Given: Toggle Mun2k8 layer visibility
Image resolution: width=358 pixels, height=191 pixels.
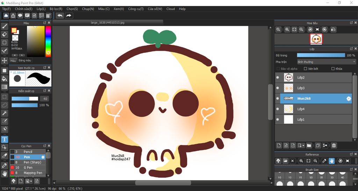Looking at the screenshot, I should click(x=278, y=99).
